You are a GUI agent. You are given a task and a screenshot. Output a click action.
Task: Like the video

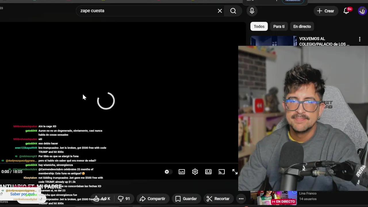(102, 199)
